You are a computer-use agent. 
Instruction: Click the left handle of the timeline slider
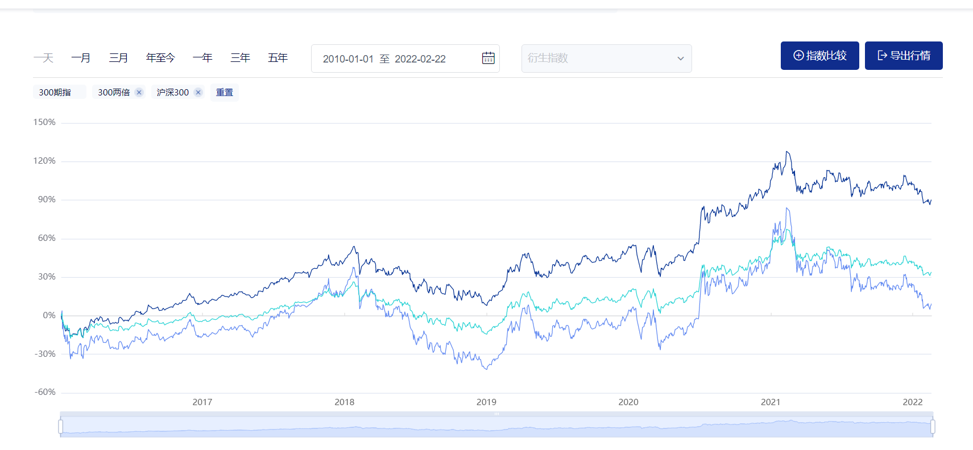[x=61, y=426]
